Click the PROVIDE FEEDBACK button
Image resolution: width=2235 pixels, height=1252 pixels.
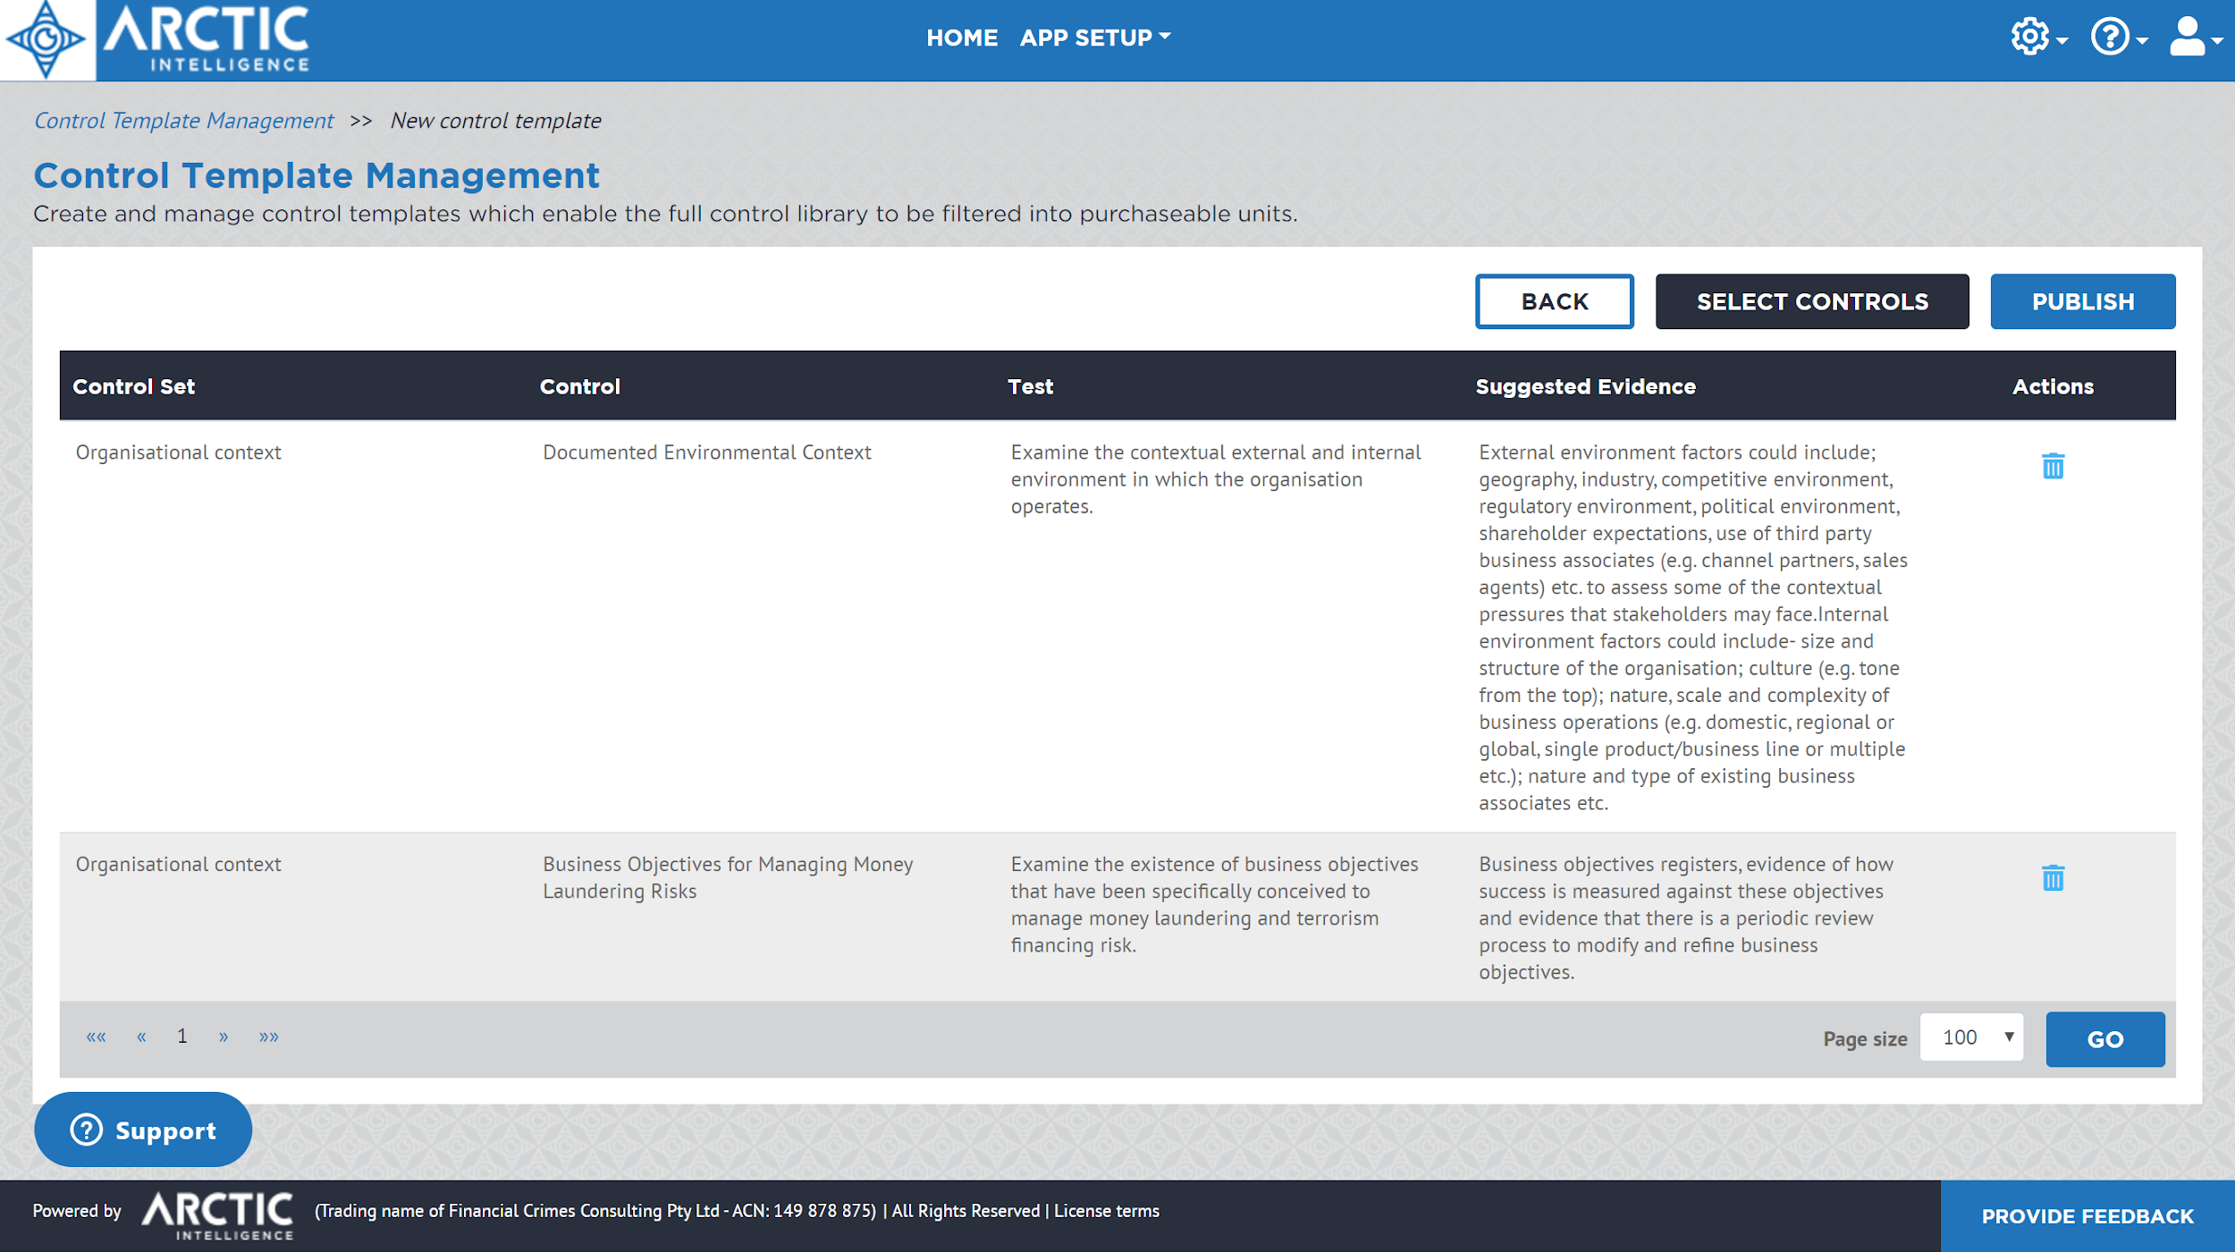click(2087, 1216)
